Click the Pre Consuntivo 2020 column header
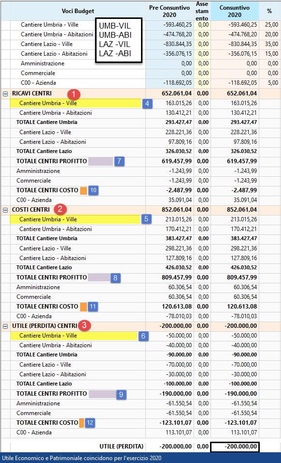The image size is (281, 463). pos(169,11)
